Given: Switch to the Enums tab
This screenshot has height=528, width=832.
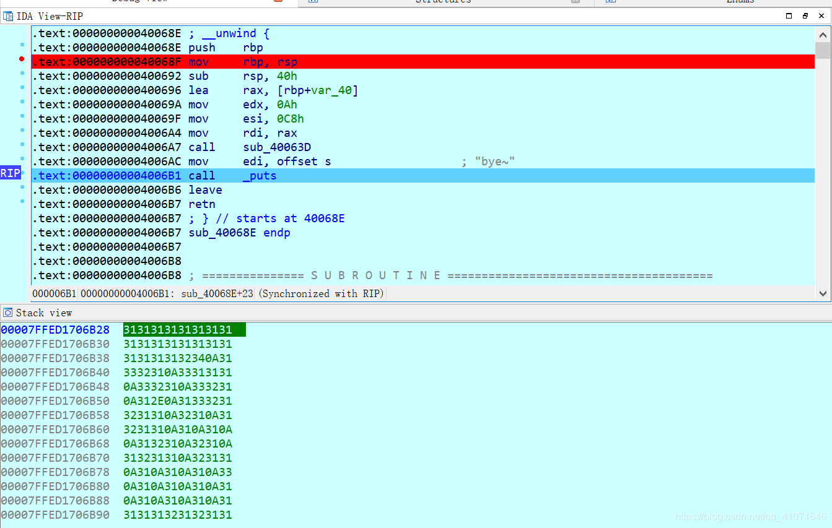Looking at the screenshot, I should [x=740, y=2].
